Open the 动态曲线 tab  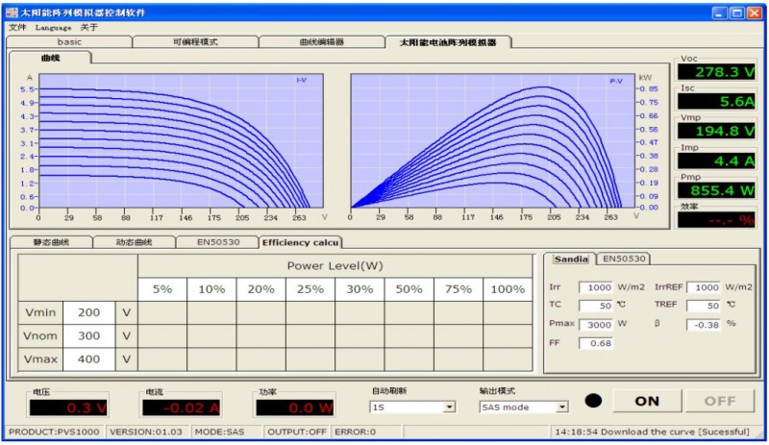pyautogui.click(x=134, y=242)
